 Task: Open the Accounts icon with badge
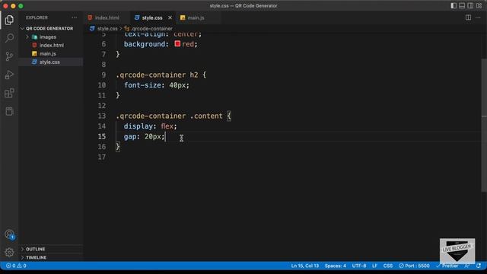pos(9,234)
